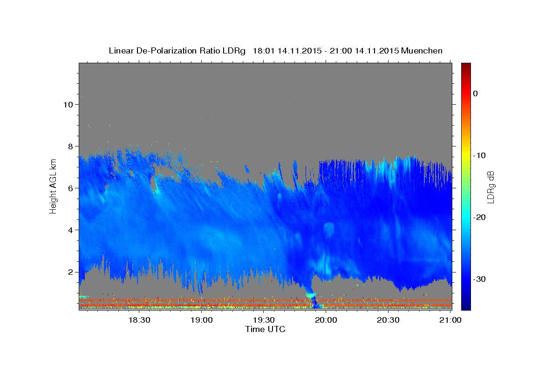This screenshot has height=372, width=559.
Task: Click the plot title "Linear De-Polarization Ratio LDRg"
Action: [x=177, y=51]
